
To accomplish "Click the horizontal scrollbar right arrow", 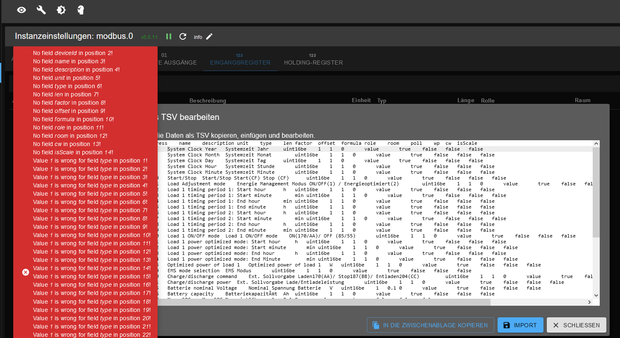I will [x=589, y=302].
